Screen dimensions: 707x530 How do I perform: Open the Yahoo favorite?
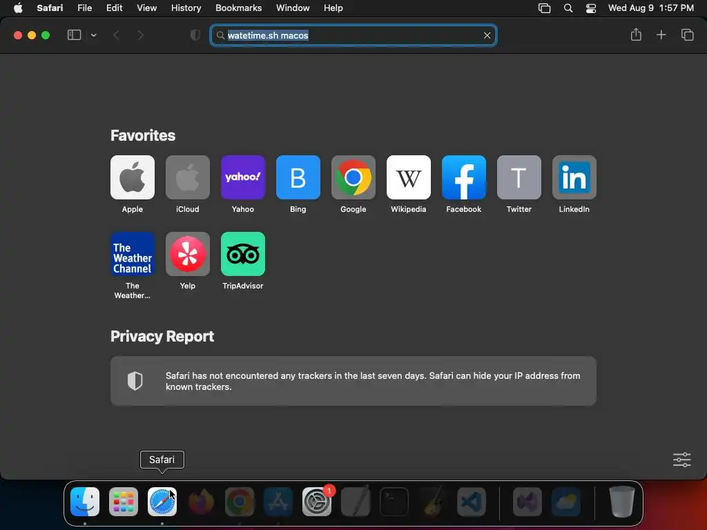(242, 177)
